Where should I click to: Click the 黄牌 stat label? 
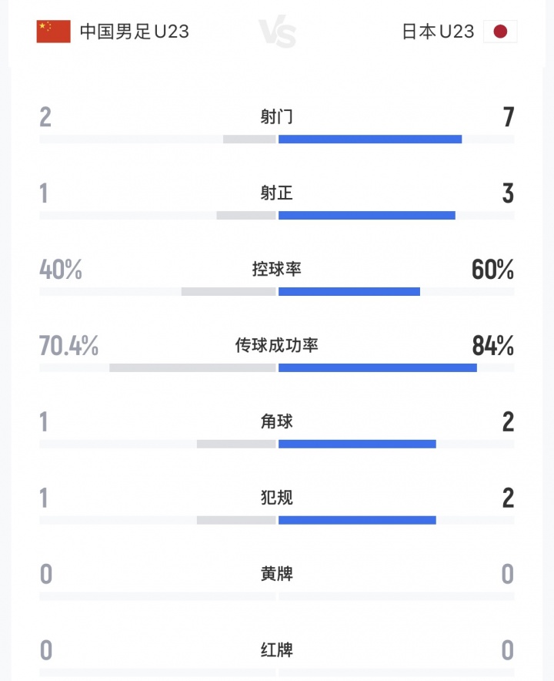coord(277,575)
